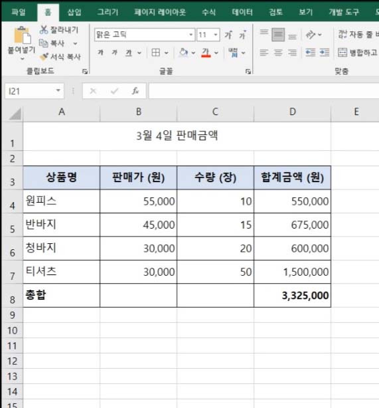Apply fill color with paint bucket
This screenshot has height=408, width=379.
pyautogui.click(x=183, y=52)
